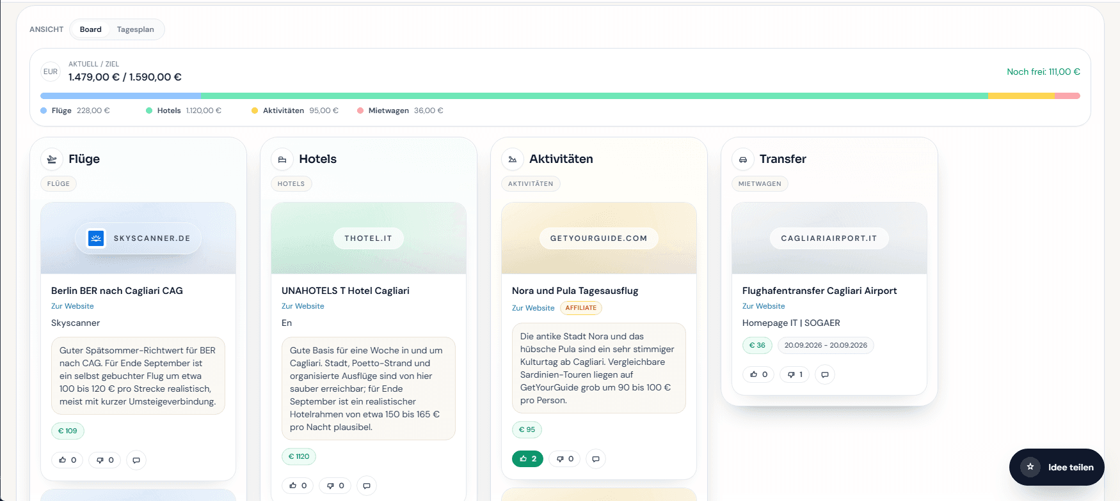Image resolution: width=1120 pixels, height=501 pixels.
Task: Click the SKYSCANNER.DE card header image
Action: (138, 238)
